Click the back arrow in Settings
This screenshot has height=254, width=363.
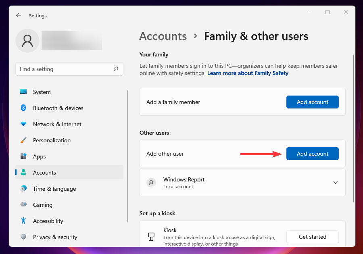pos(19,15)
